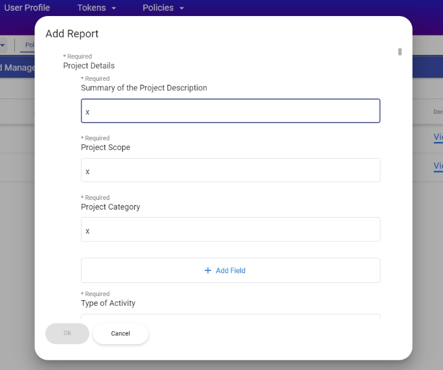The height and width of the screenshot is (370, 443).
Task: Click the Doc column header on the right
Action: coord(438,112)
